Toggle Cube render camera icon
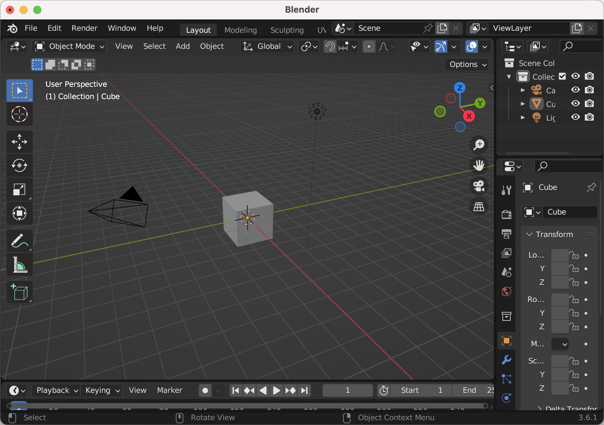Viewport: 604px width, 425px height. point(589,104)
